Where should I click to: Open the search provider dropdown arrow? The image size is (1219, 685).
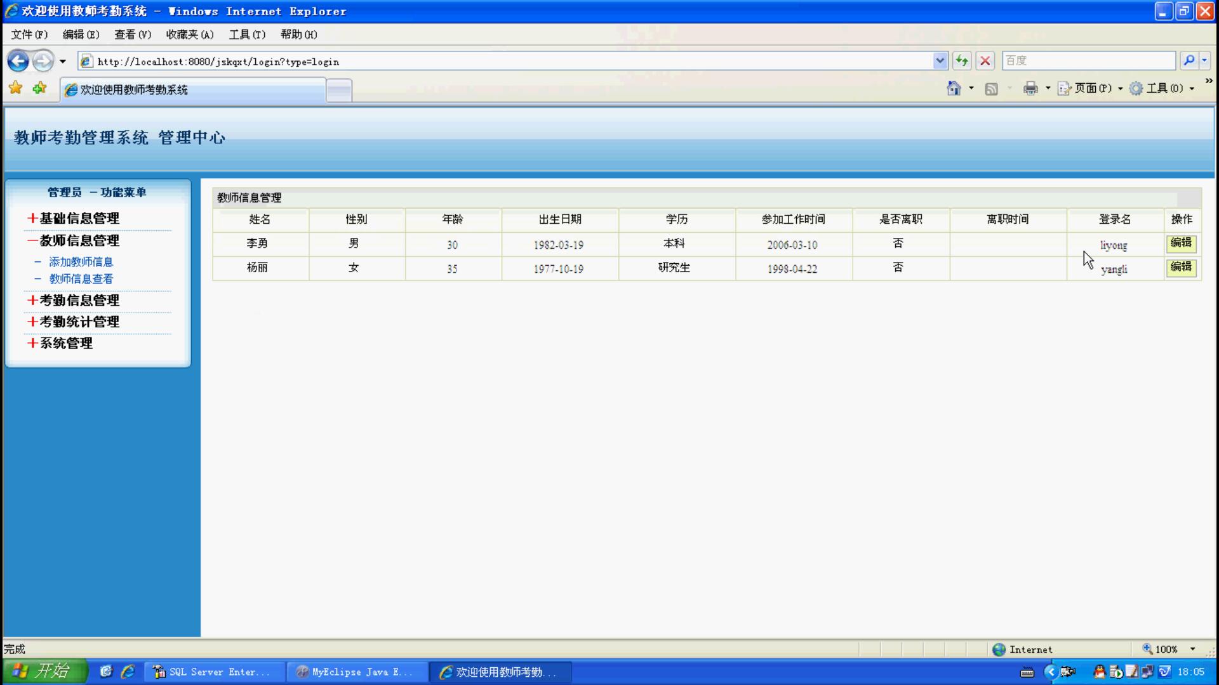click(x=1204, y=61)
